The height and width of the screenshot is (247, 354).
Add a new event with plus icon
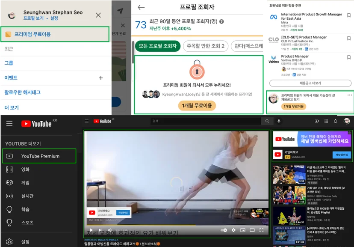click(101, 78)
